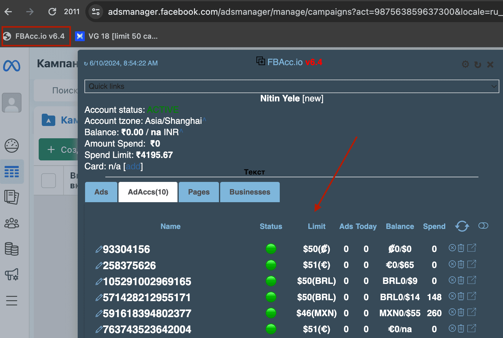Click the trash icon for 763743523642004
Viewport: 503px width, 338px height.
click(461, 328)
